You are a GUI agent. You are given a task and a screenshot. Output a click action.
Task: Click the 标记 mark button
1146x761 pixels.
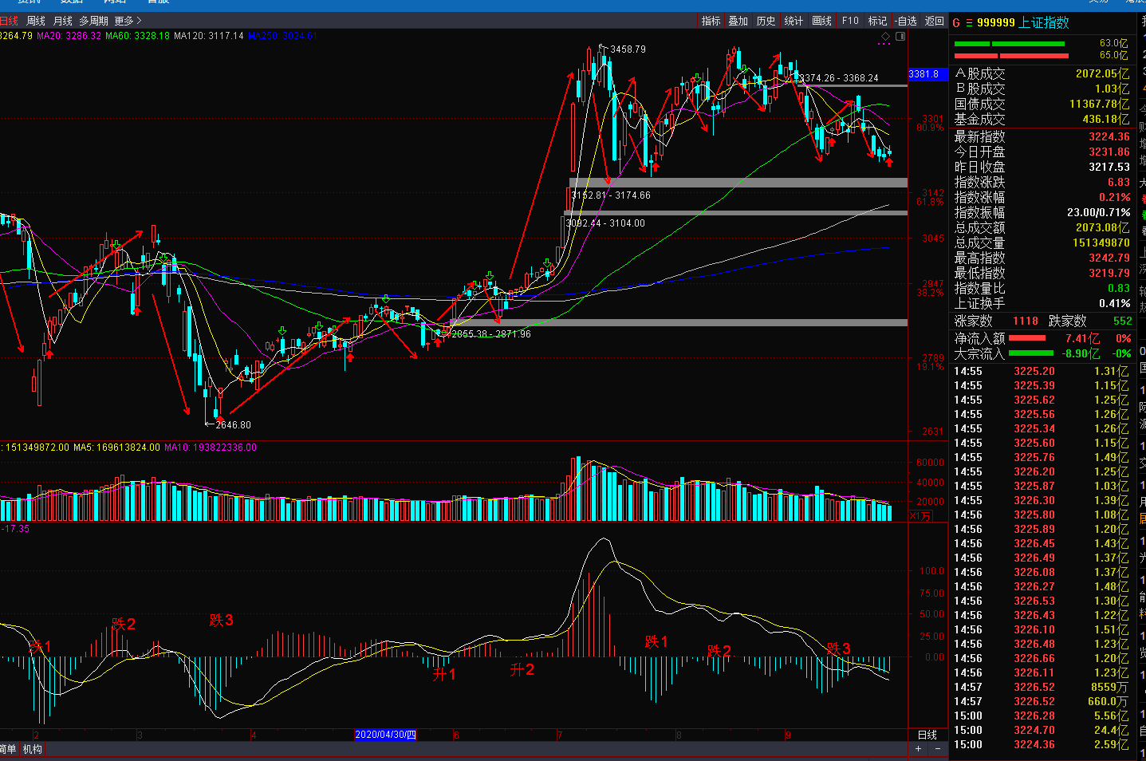click(x=877, y=21)
